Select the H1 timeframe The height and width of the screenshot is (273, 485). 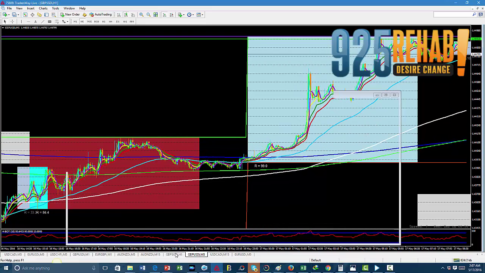pos(103,22)
